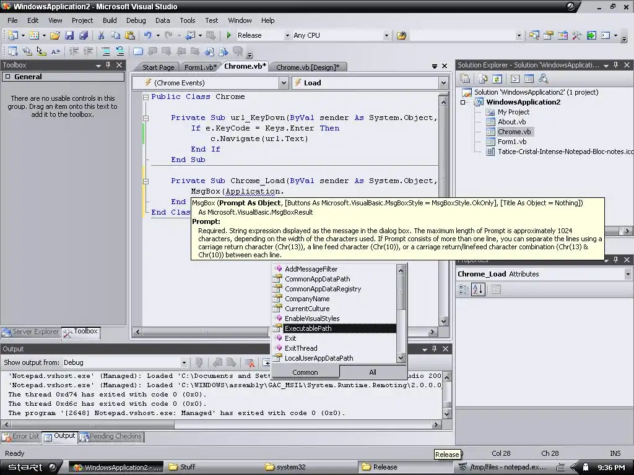Click the Clear All icon in the Output toolbar
634x475 pixels.
[250, 362]
